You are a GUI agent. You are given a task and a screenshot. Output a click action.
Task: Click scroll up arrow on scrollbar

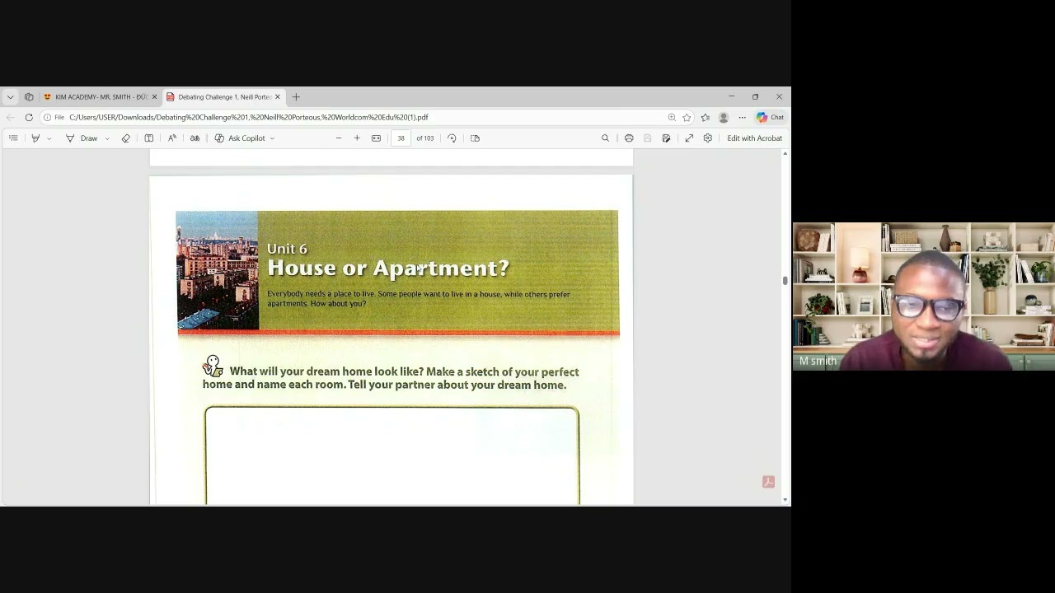tap(785, 154)
